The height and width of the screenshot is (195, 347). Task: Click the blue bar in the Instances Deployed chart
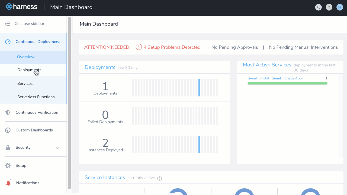click(200, 144)
